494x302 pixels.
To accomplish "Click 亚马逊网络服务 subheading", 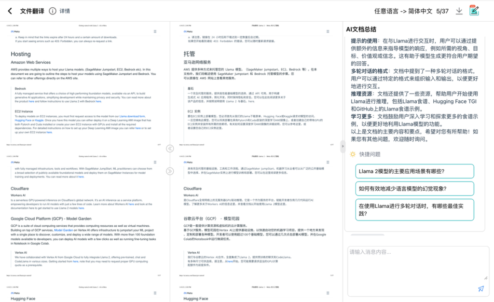I will 197,62.
